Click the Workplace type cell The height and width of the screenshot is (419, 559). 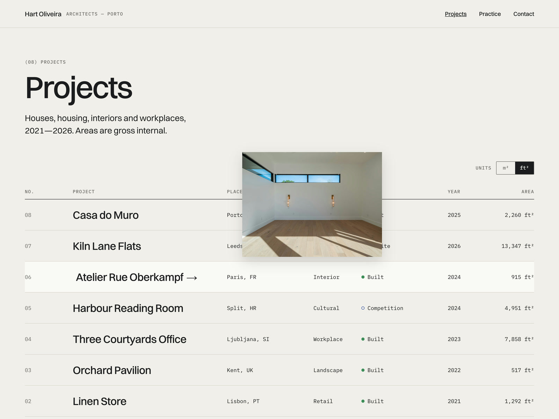[328, 339]
